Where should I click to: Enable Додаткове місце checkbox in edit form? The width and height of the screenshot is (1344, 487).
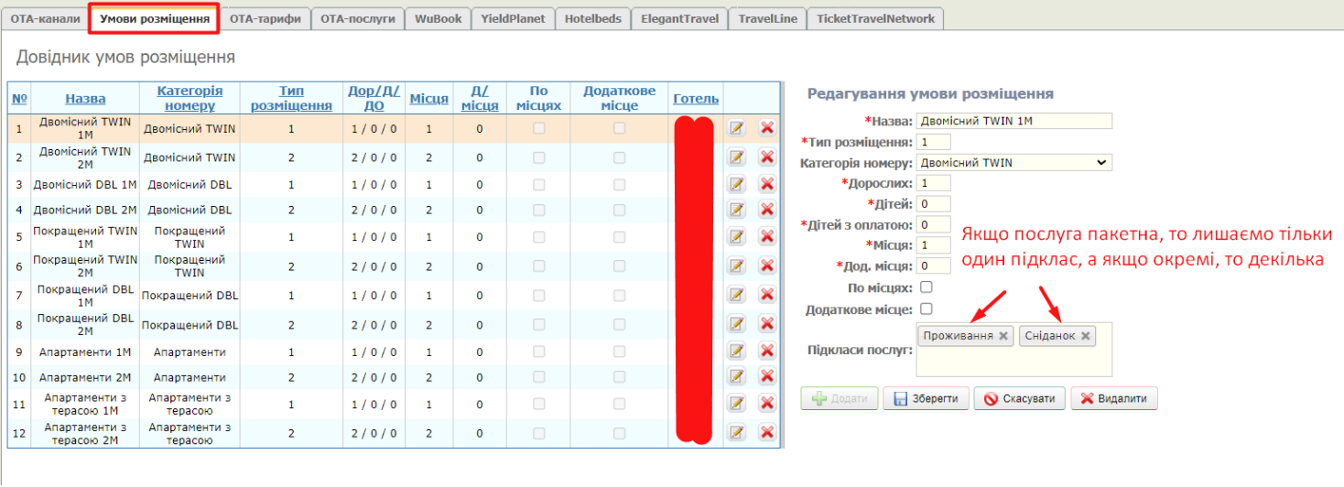pyautogui.click(x=926, y=309)
